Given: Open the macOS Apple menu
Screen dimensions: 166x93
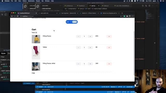Looking at the screenshot, I should (2, 1).
